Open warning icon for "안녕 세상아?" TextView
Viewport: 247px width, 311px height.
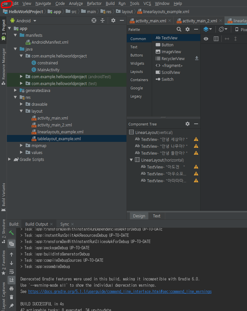point(196,139)
